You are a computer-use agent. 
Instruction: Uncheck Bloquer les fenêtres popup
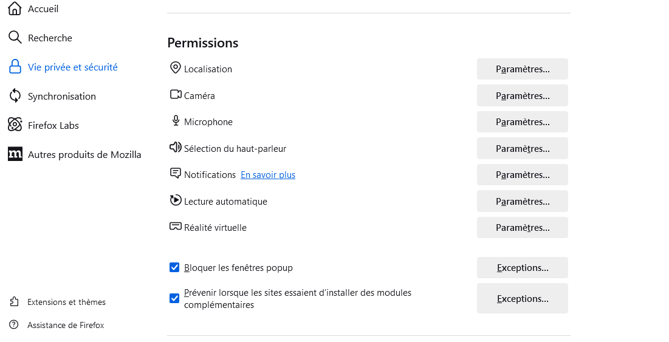(174, 267)
